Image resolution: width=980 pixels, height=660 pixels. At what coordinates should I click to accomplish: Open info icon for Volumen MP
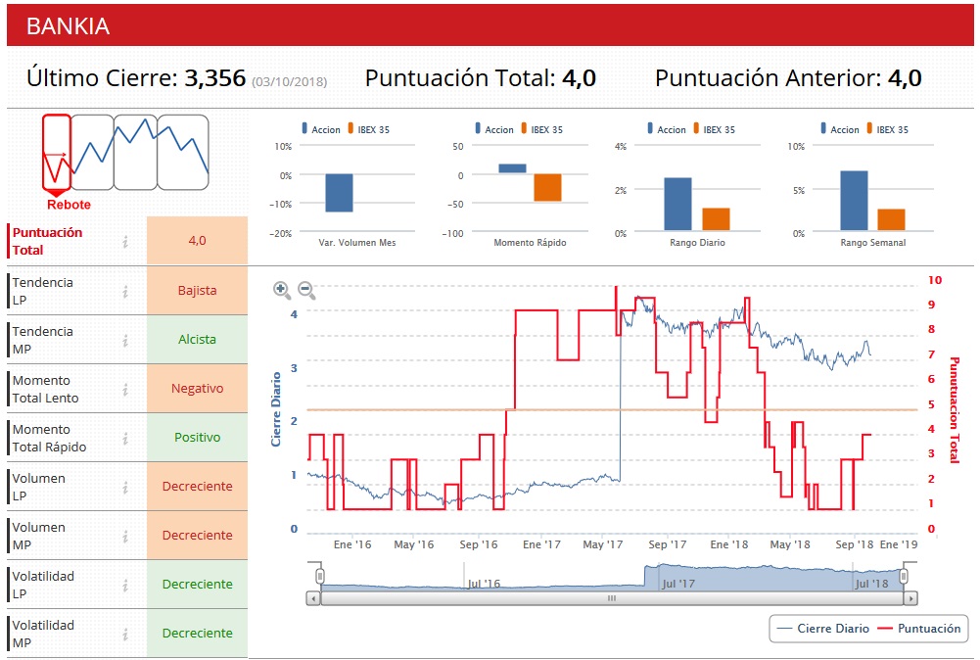click(x=125, y=536)
